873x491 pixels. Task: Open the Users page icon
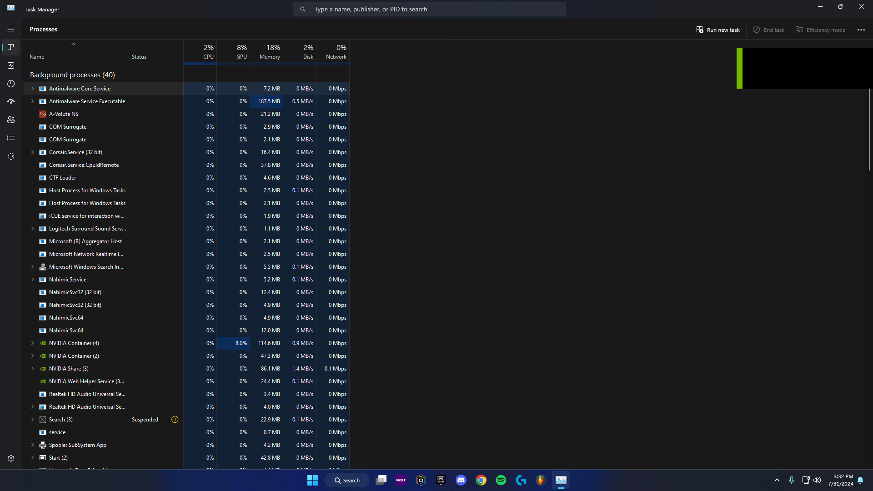[x=11, y=120]
